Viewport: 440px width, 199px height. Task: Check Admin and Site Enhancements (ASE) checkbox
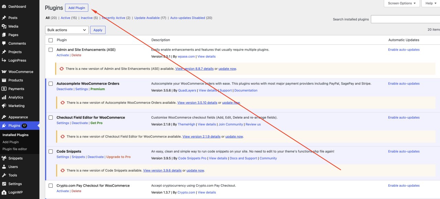51,50
